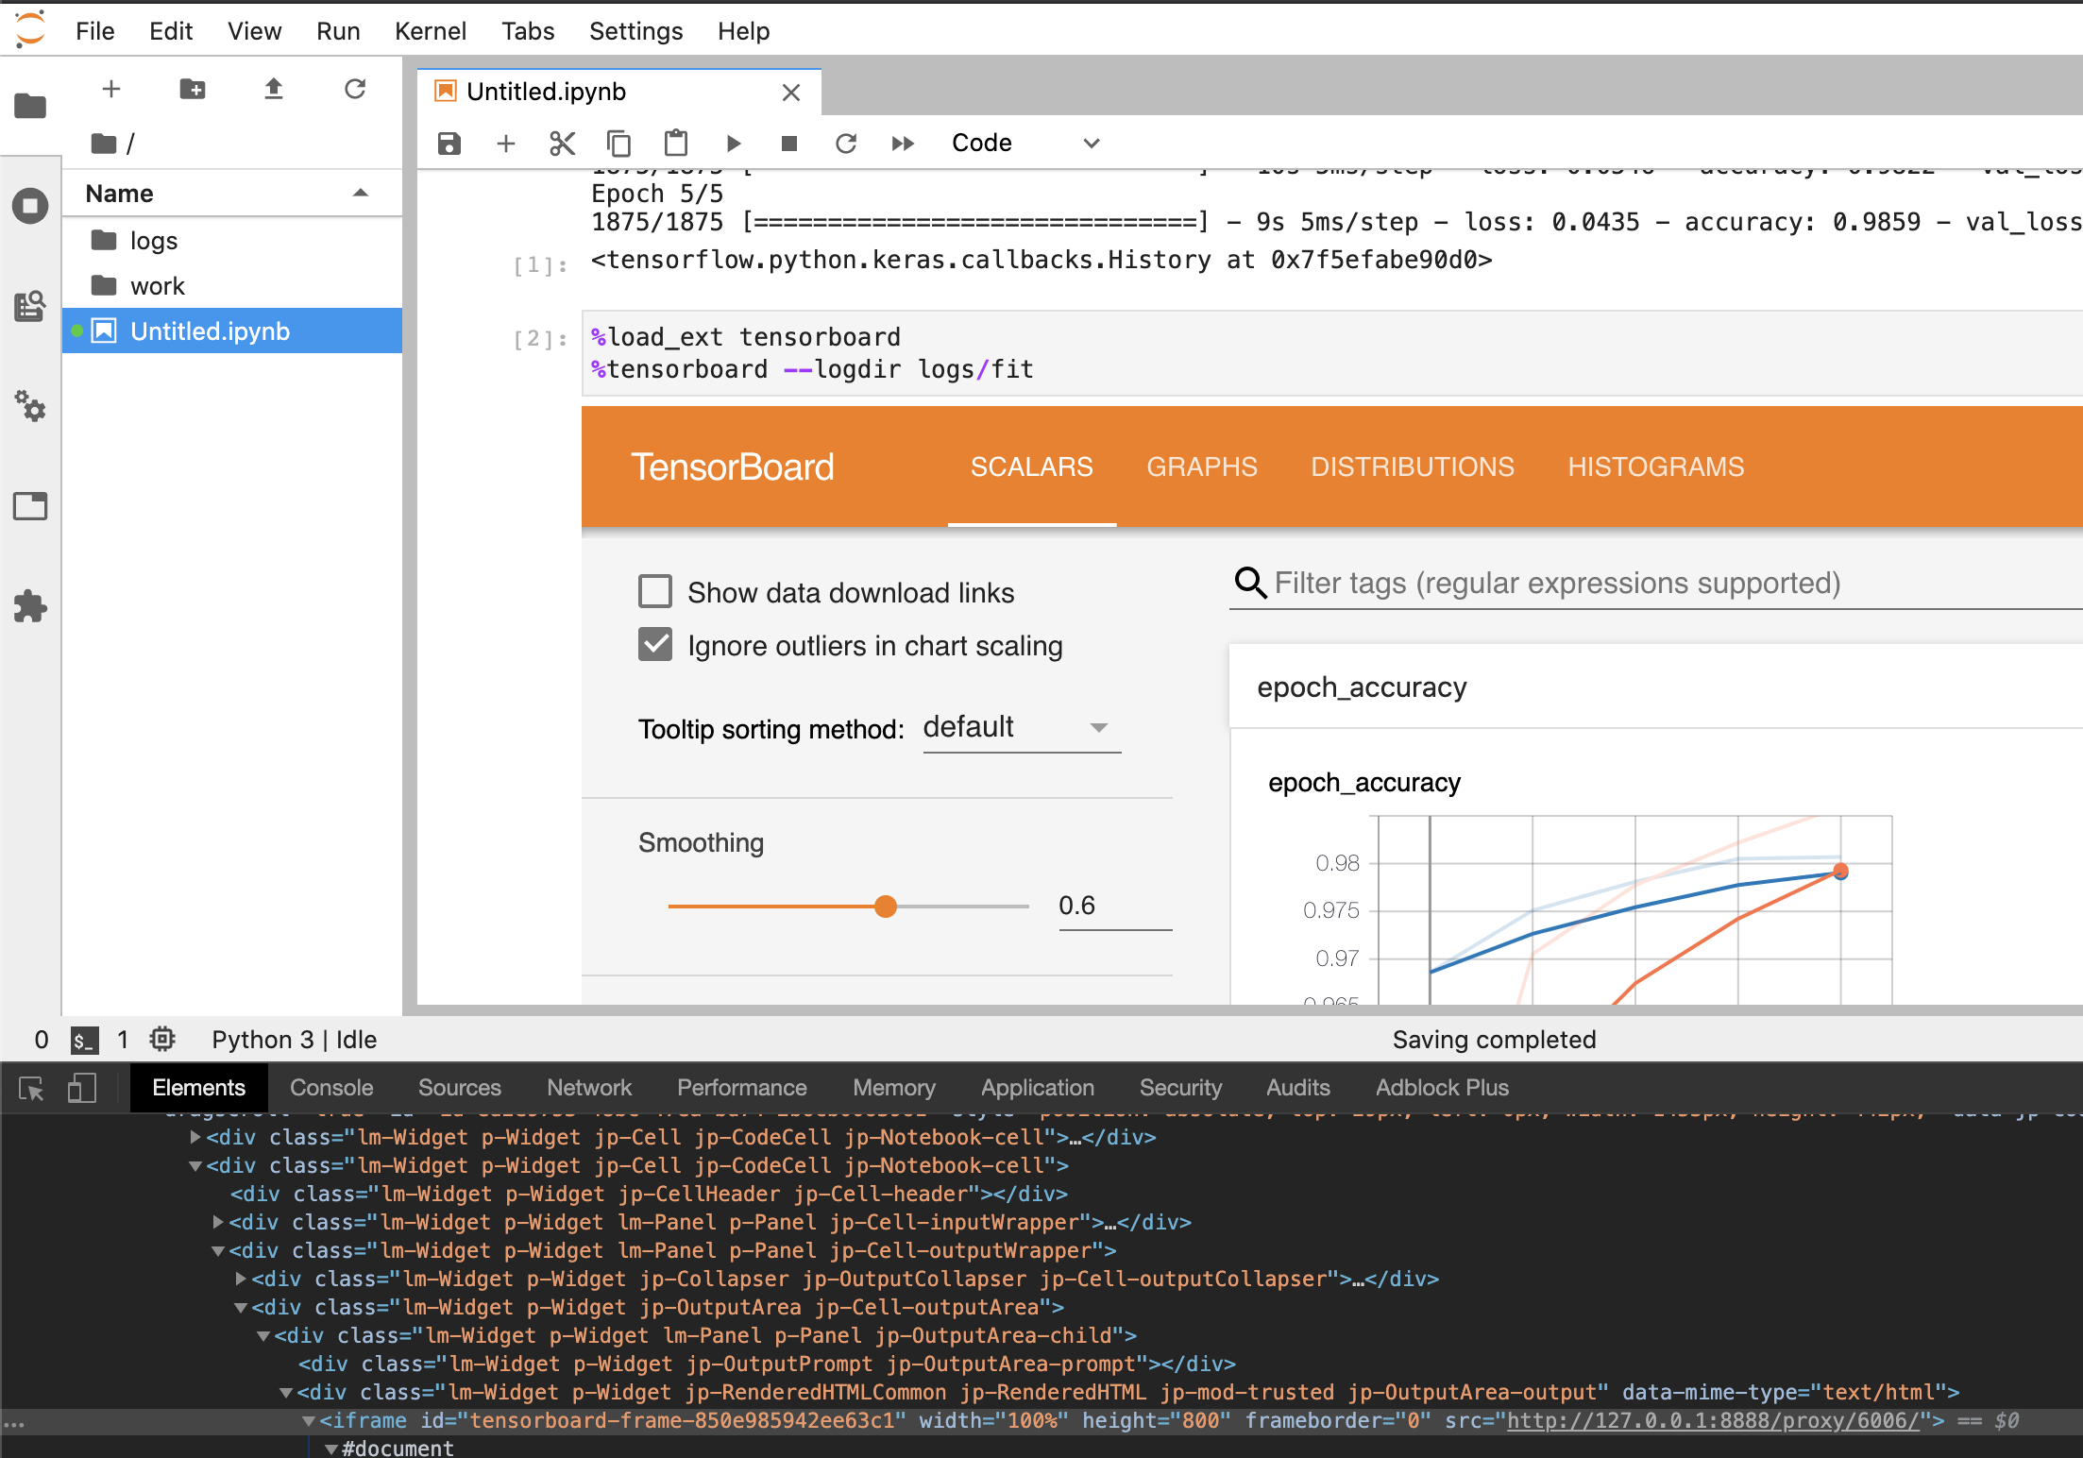The width and height of the screenshot is (2083, 1458).
Task: Click the Smoothing value field 0.6
Action: tap(1114, 906)
